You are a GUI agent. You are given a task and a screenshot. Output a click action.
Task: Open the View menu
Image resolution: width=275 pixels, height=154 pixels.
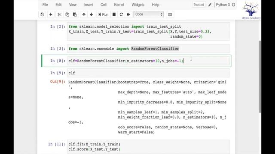(x=73, y=5)
